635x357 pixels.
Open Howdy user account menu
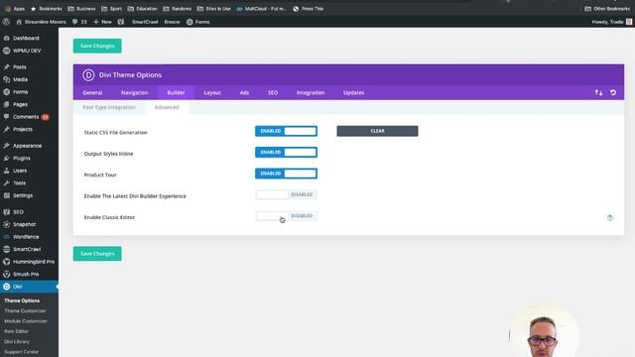(x=611, y=22)
